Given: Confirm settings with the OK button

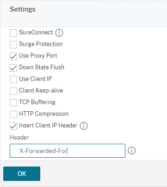Looking at the screenshot, I should 22,174.
